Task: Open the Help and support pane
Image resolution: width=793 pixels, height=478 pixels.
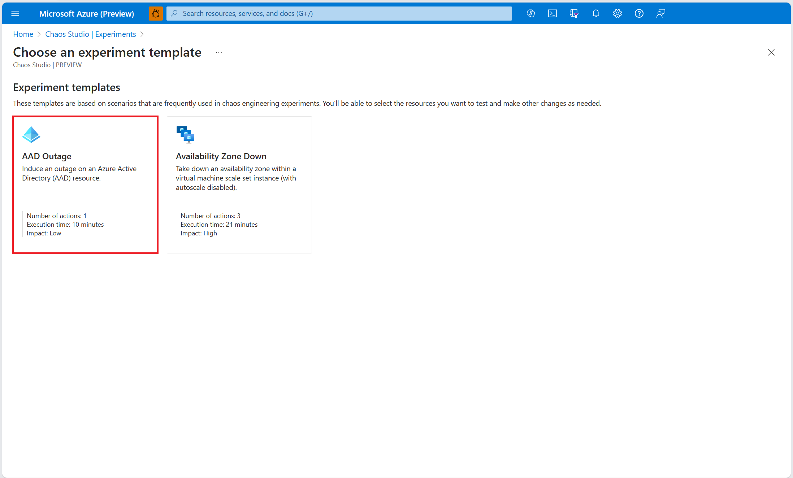Action: coord(639,13)
